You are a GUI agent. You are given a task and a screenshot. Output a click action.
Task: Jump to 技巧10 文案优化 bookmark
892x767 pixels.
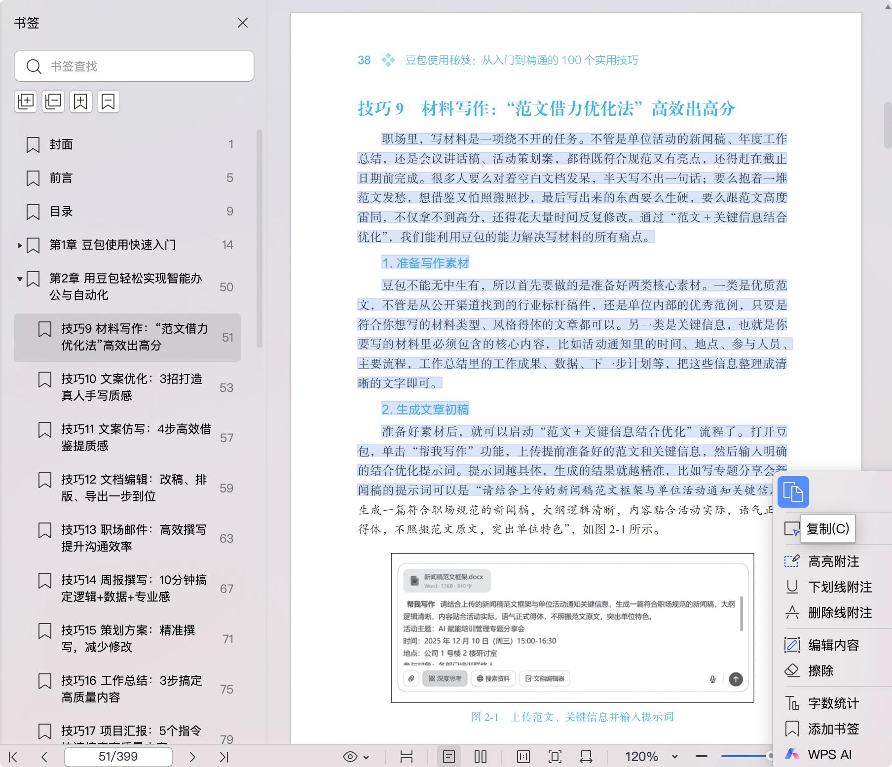point(127,387)
